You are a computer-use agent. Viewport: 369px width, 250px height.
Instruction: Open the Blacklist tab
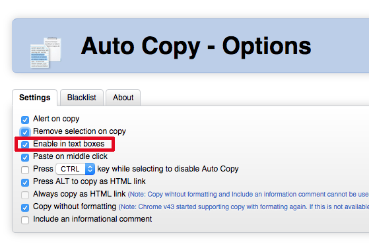click(x=82, y=98)
